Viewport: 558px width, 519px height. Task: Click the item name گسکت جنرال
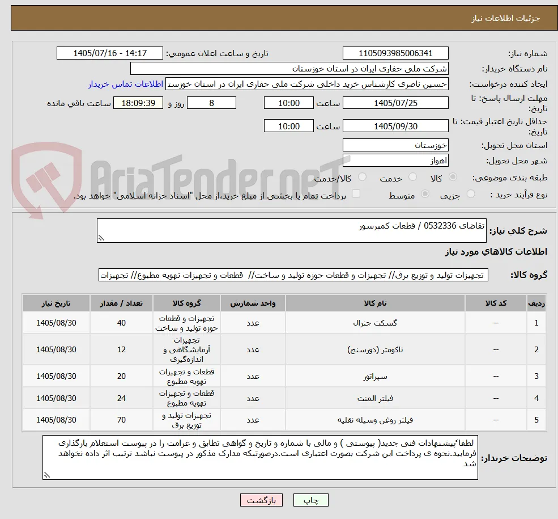coord(375,323)
